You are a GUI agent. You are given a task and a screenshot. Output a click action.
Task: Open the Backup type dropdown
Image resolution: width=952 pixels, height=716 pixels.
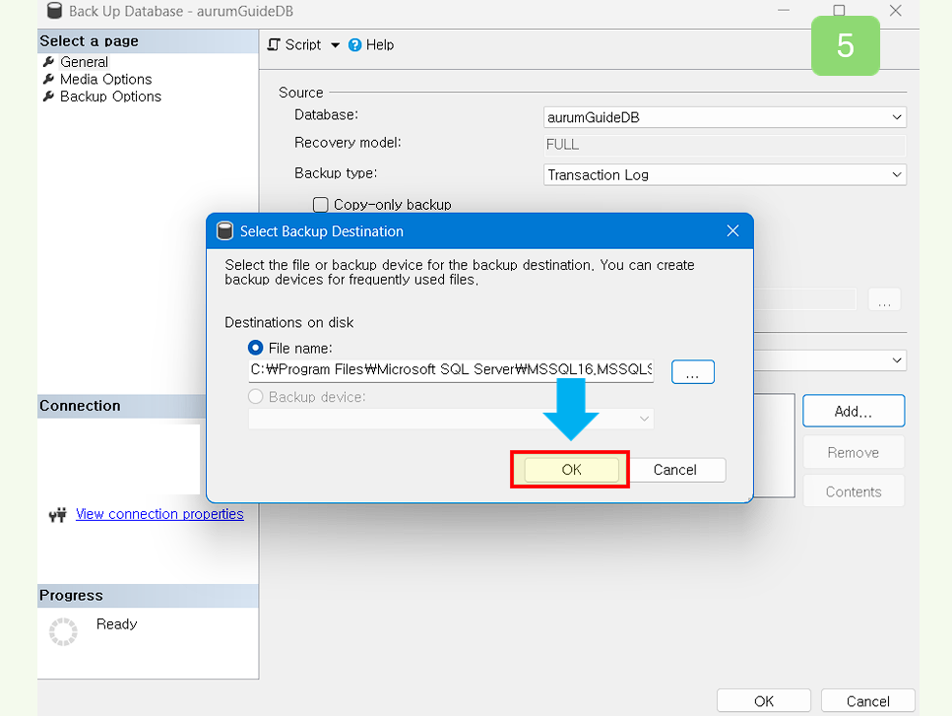[x=725, y=175]
